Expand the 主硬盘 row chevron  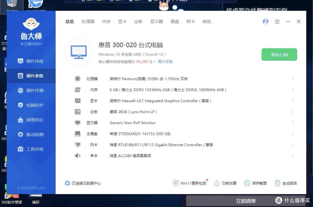[293, 134]
